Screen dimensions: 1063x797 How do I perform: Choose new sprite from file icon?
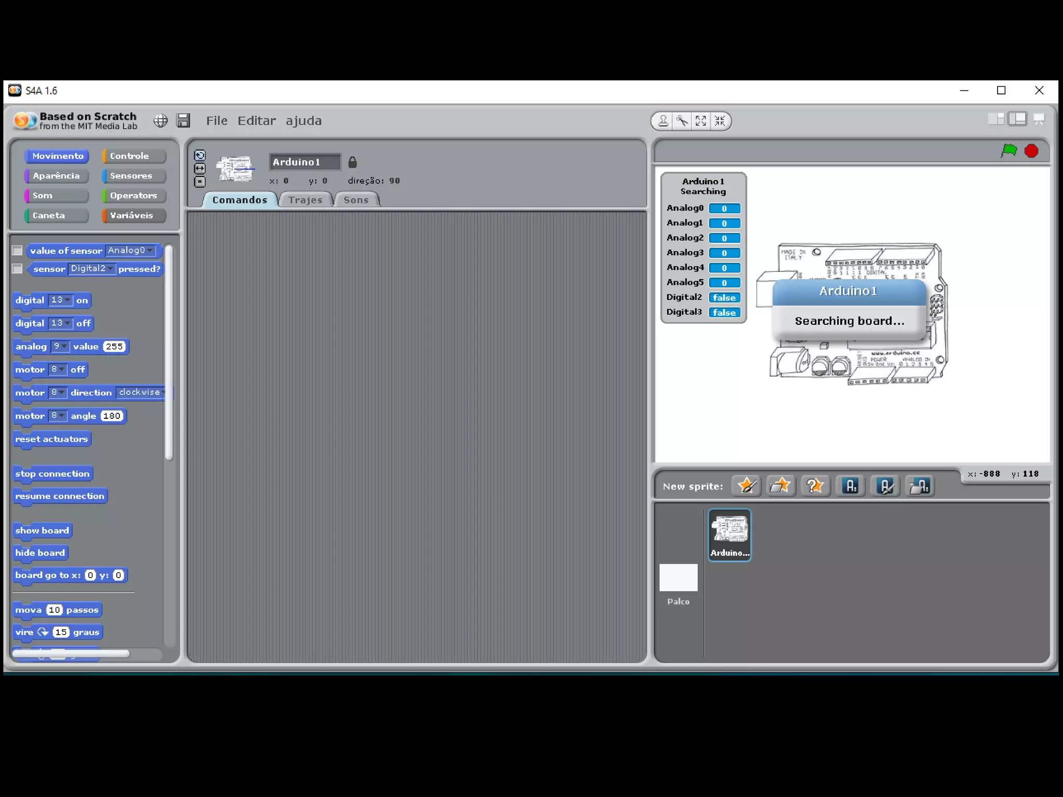coord(780,486)
